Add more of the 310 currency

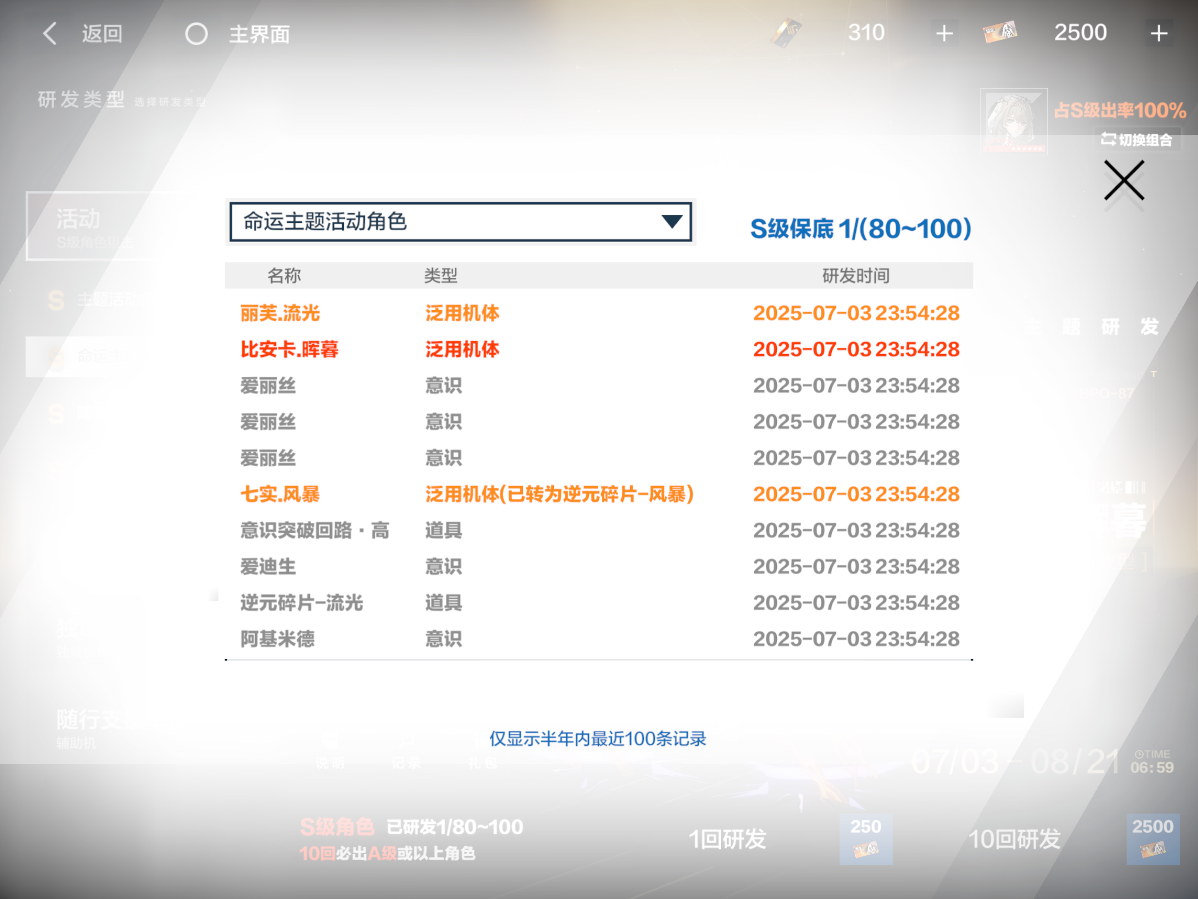pos(944,33)
